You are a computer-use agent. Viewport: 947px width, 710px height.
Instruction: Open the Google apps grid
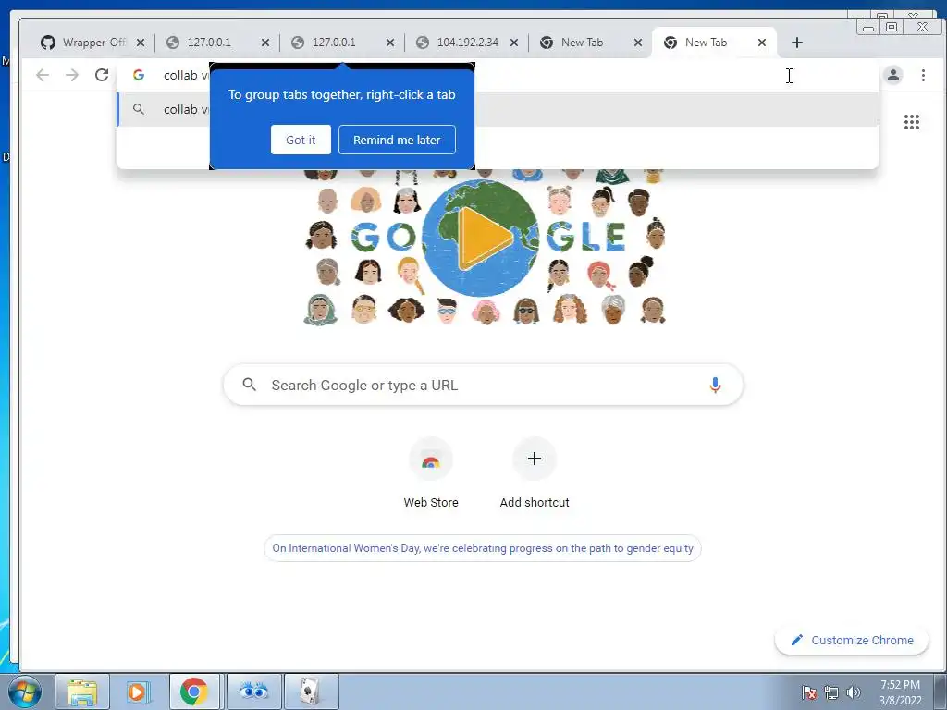click(x=911, y=122)
